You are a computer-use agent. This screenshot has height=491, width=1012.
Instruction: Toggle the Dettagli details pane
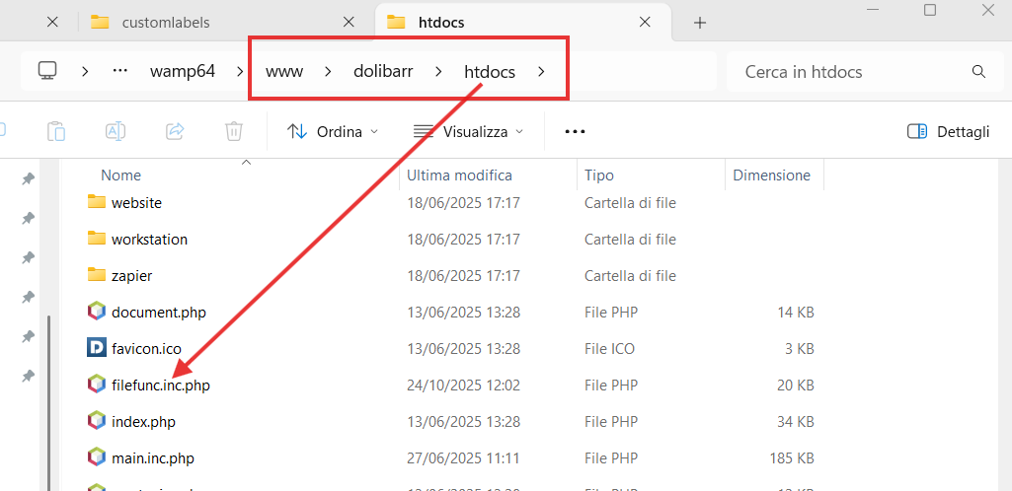click(948, 131)
